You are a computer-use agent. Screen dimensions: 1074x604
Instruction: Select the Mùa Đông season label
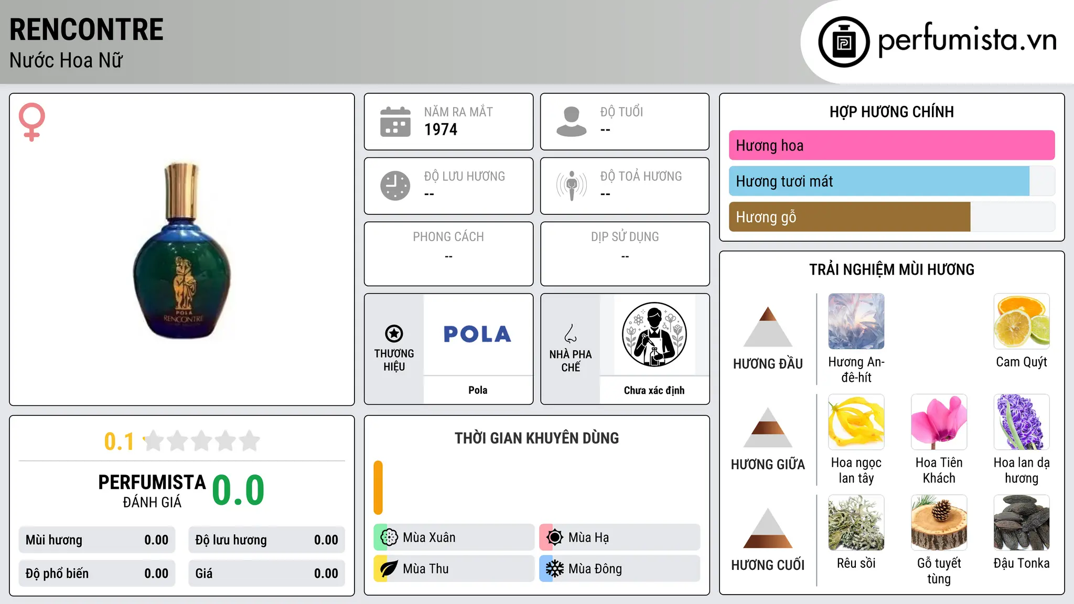point(595,569)
